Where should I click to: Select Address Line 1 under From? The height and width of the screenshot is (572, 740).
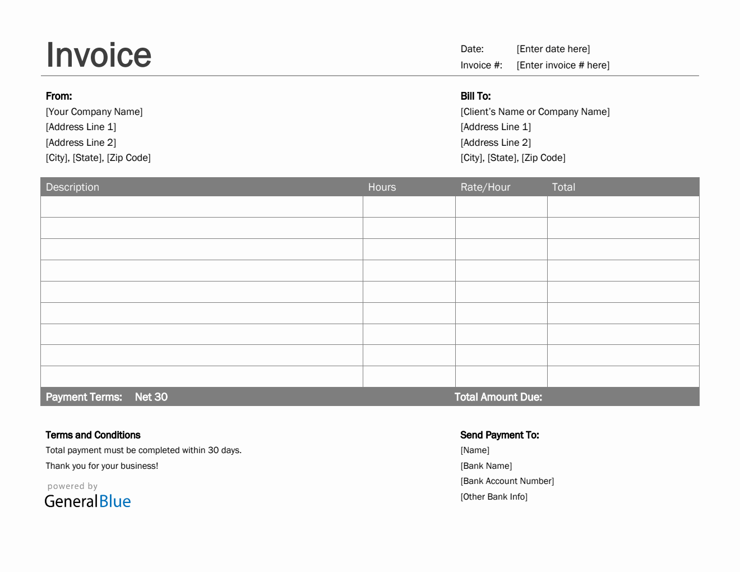(81, 127)
